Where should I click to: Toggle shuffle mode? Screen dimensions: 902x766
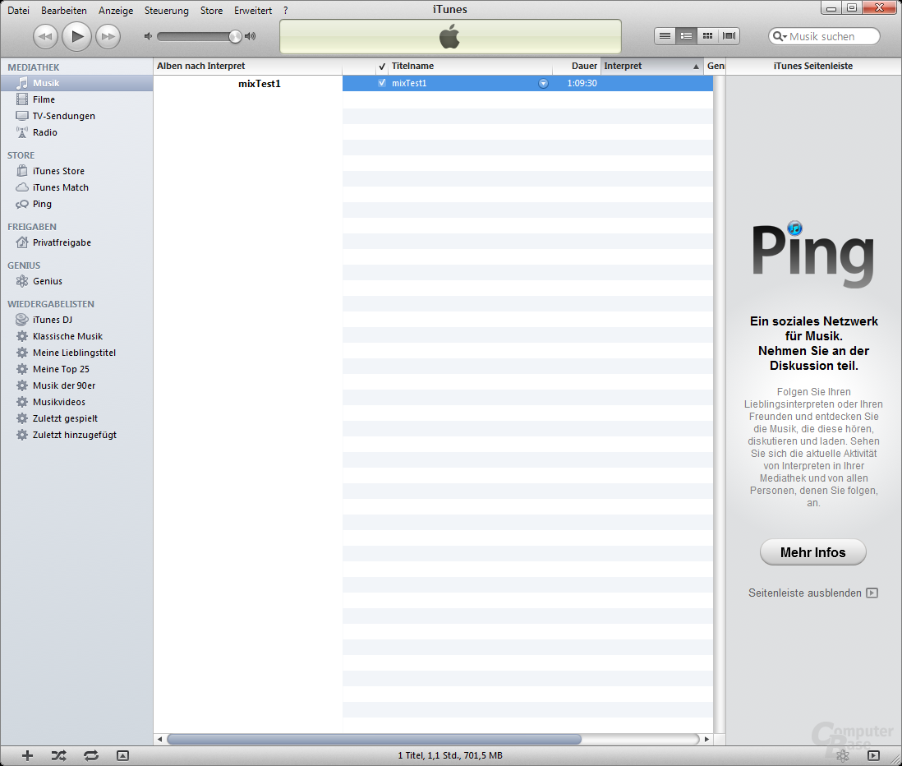58,755
